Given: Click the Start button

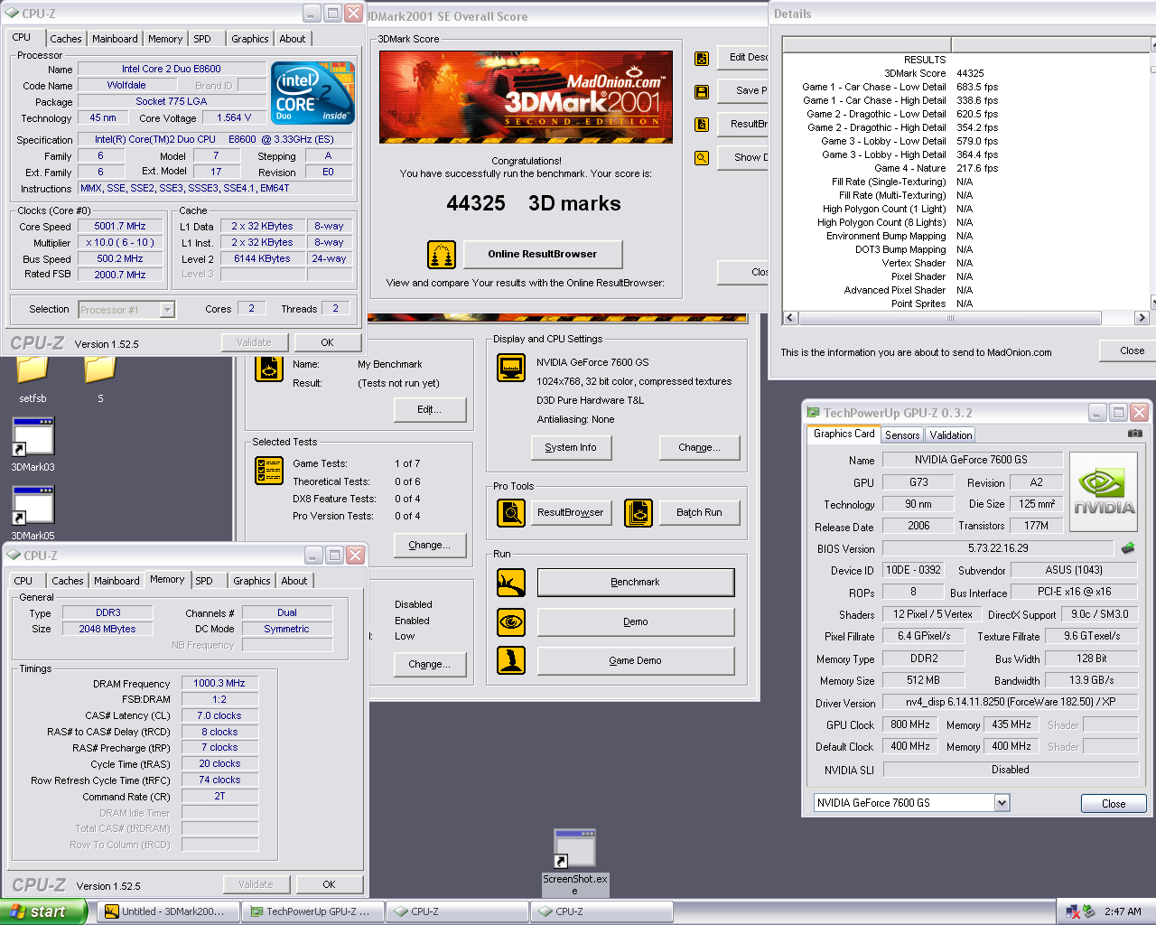Looking at the screenshot, I should pos(42,911).
